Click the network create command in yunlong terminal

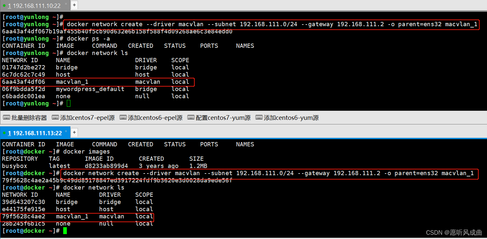pos(272,24)
